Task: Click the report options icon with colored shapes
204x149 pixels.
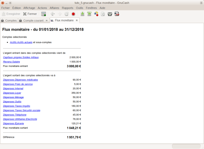Action: click(96, 14)
